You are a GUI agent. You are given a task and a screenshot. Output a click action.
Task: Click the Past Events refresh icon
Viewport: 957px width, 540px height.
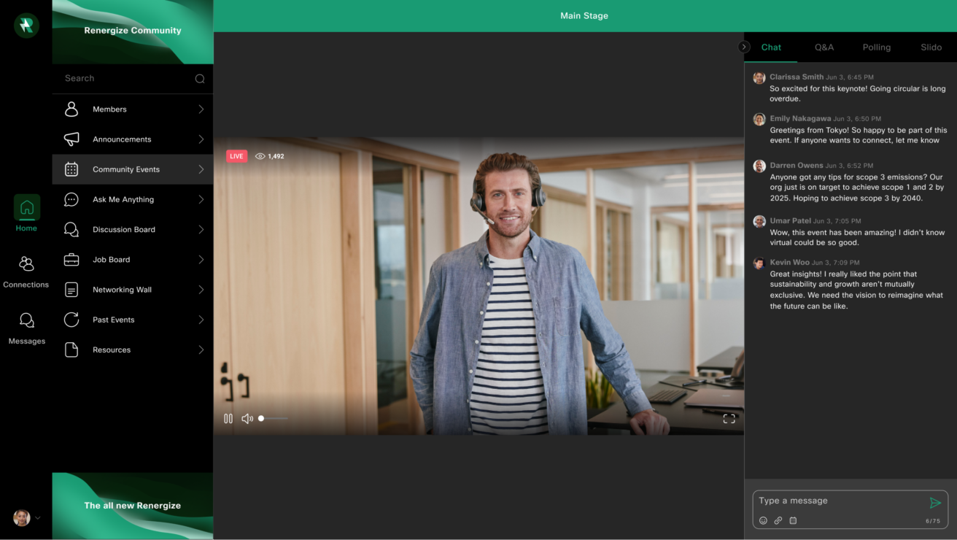point(71,320)
